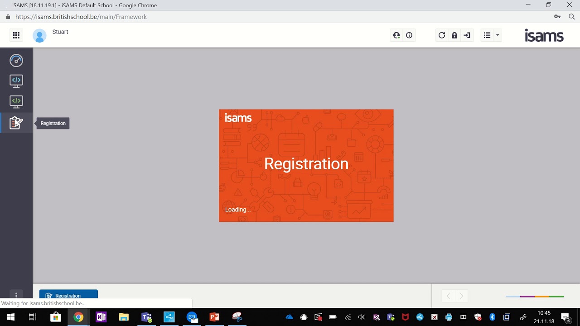Click the Bluetooth icon in system tray

(493, 317)
